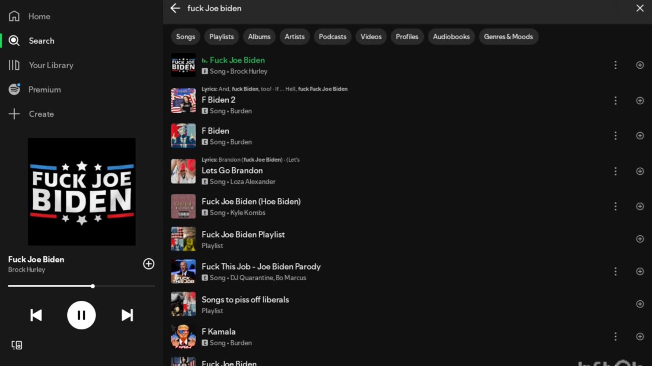This screenshot has width=652, height=366.
Task: Play the song F Kamala
Action: click(219, 331)
